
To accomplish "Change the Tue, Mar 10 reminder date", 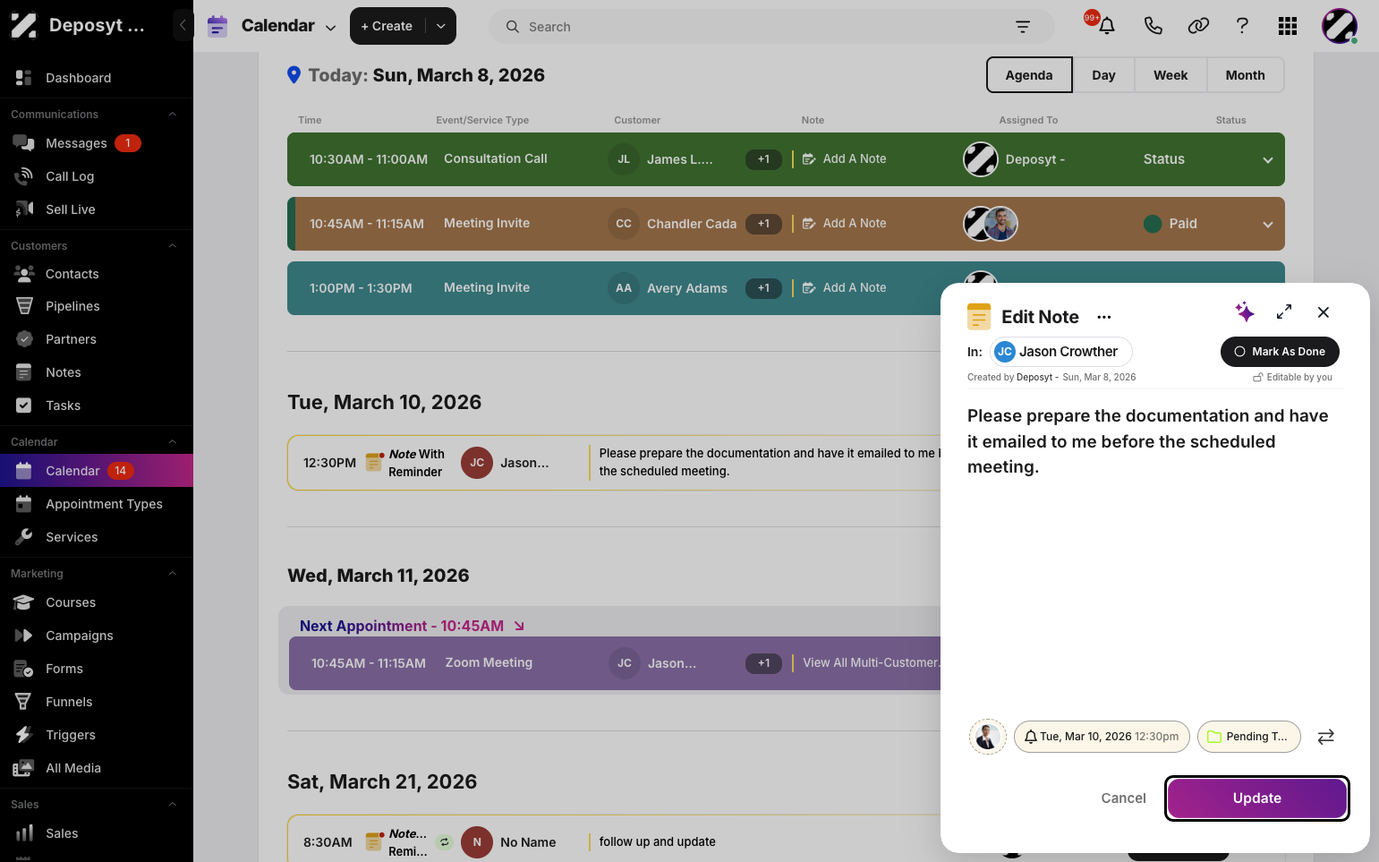I will coord(1102,737).
